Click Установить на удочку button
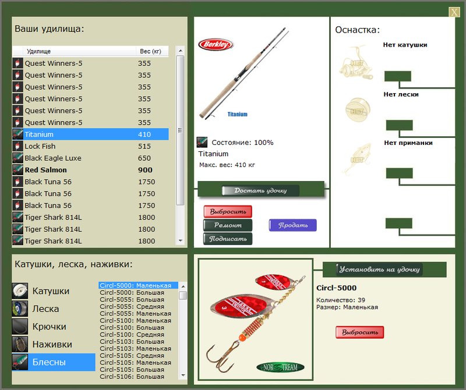 [380, 270]
